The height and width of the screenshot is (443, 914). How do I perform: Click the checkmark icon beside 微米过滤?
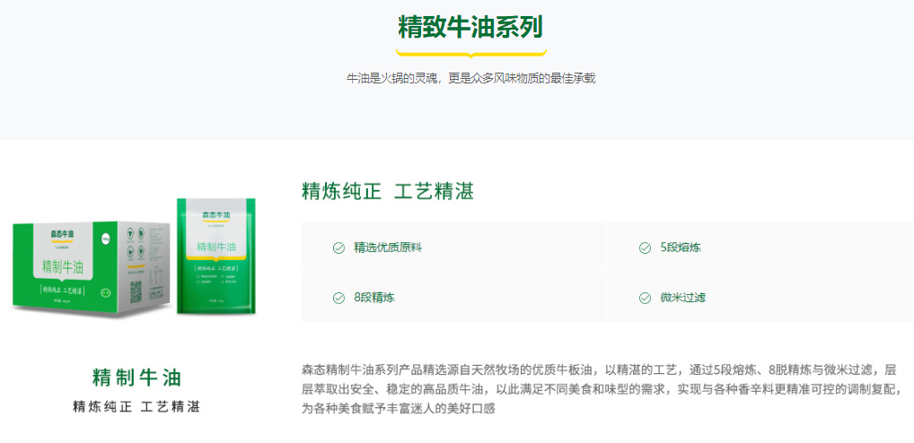pos(645,298)
